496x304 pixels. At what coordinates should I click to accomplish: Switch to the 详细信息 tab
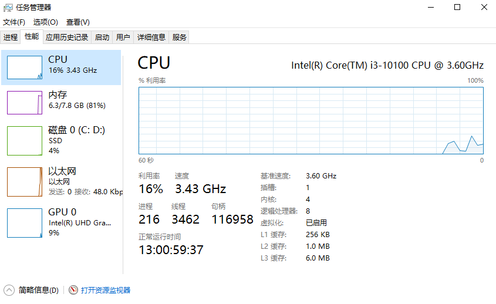click(151, 38)
